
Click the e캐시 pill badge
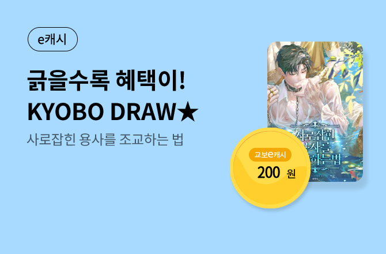click(52, 39)
